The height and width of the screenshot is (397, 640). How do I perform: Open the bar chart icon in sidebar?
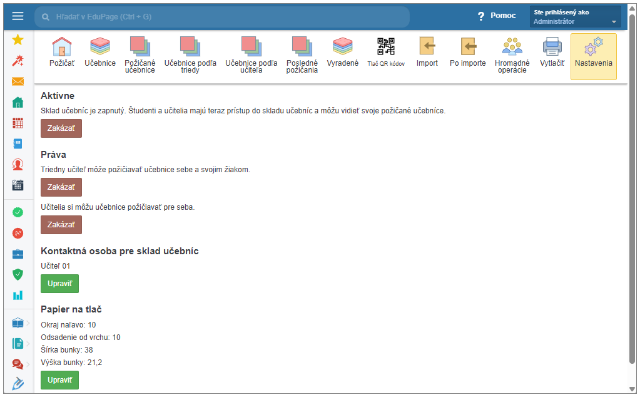[18, 295]
